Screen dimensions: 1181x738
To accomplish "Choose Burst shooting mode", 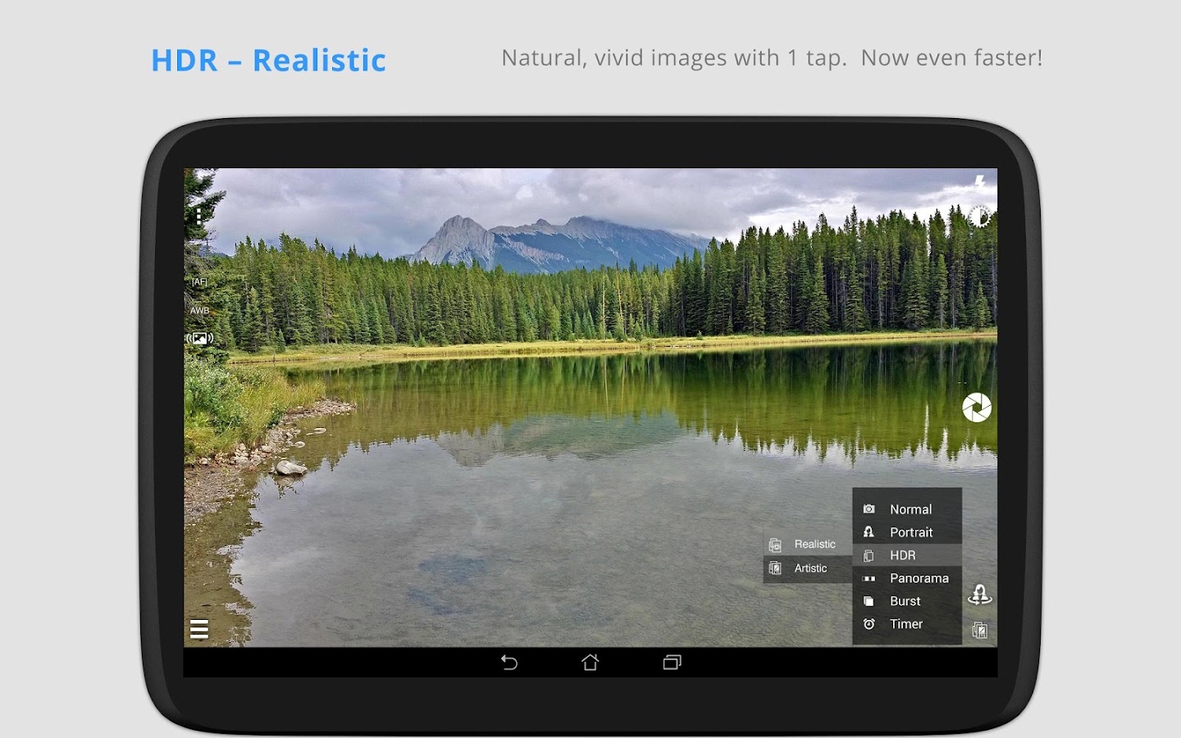I will [907, 601].
